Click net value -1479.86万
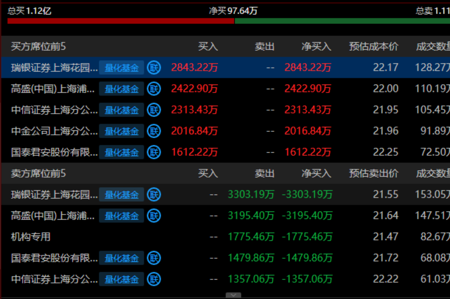The height and width of the screenshot is (299, 450). tap(307, 258)
